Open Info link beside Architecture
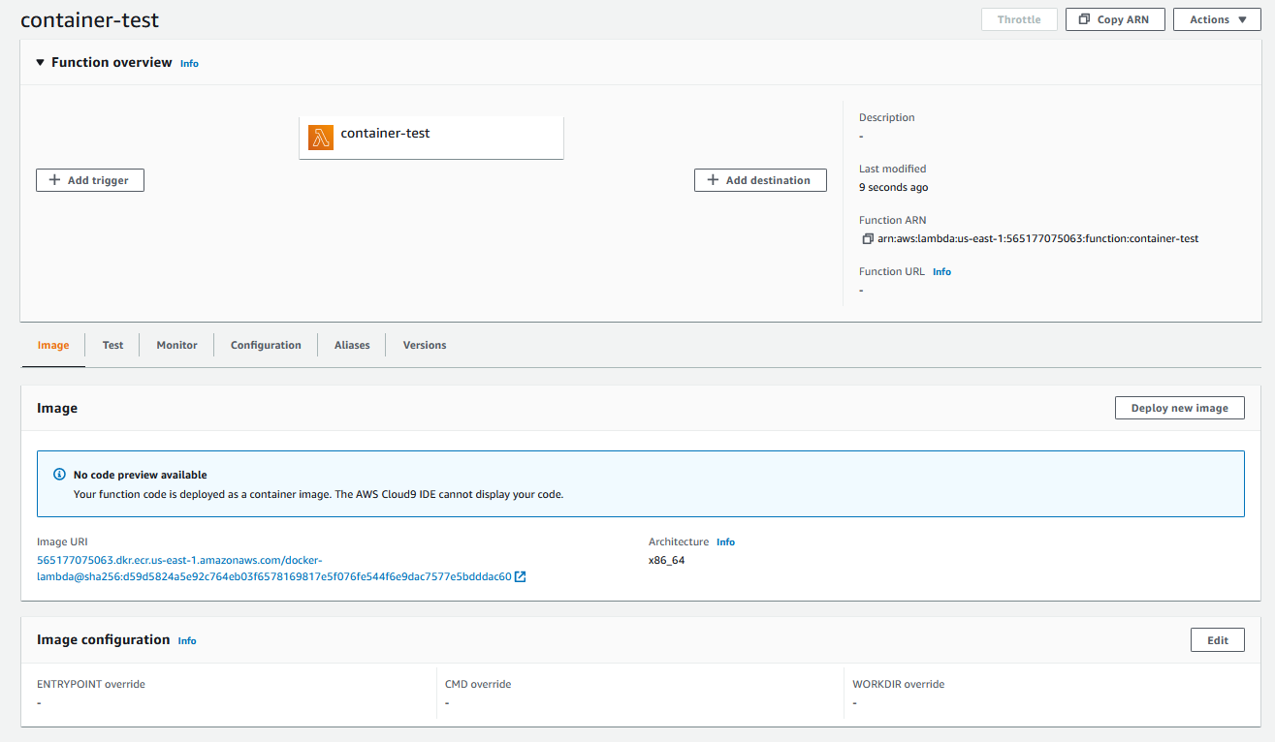 click(725, 542)
